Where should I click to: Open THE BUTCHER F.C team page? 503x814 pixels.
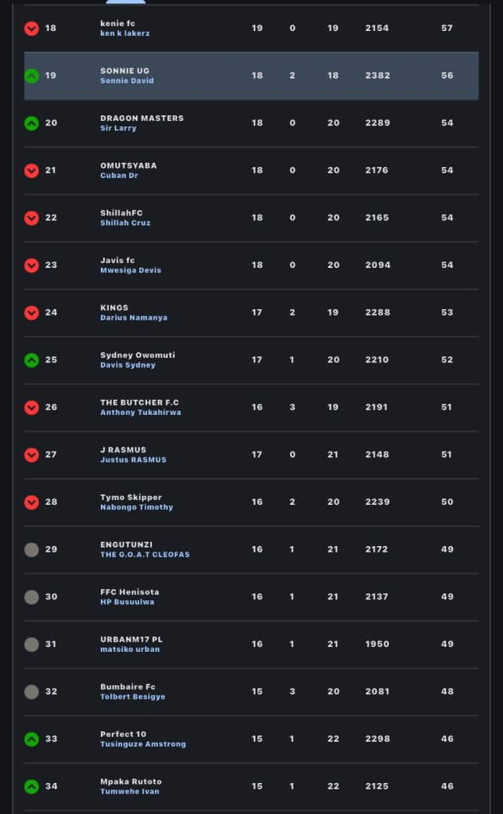point(139,402)
